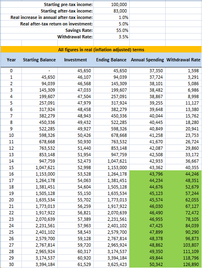Screen dimensions: 202x268
Task: Select green annual spending 49,844
Action: (x=156, y=258)
